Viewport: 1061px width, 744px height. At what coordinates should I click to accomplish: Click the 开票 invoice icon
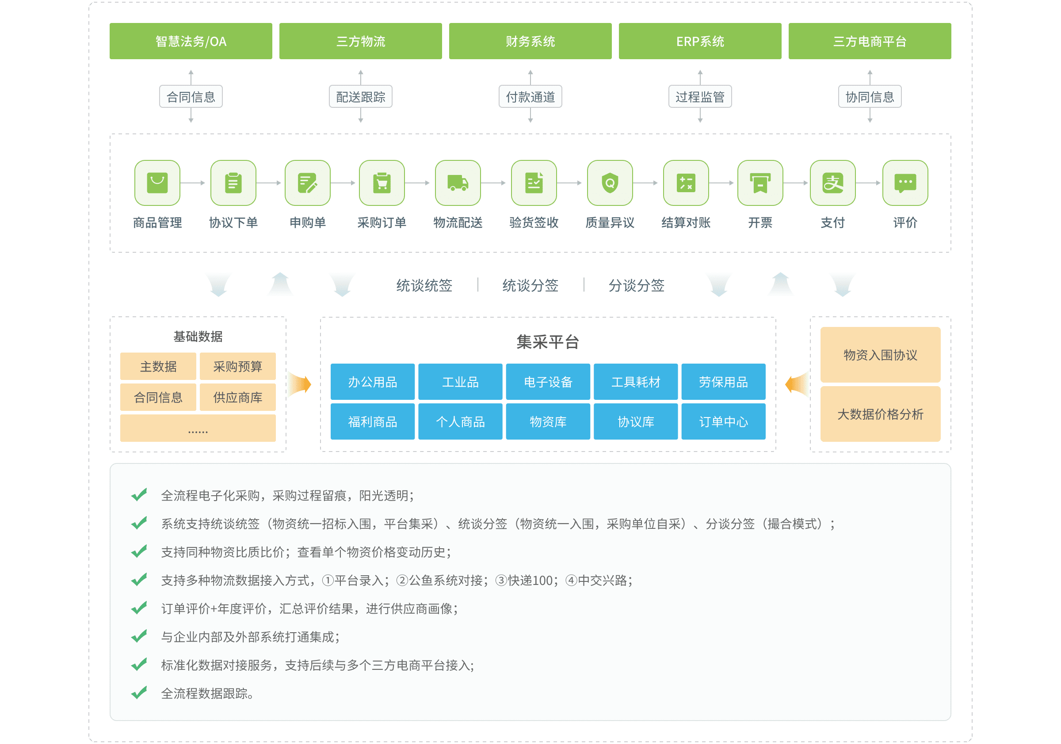coord(760,183)
